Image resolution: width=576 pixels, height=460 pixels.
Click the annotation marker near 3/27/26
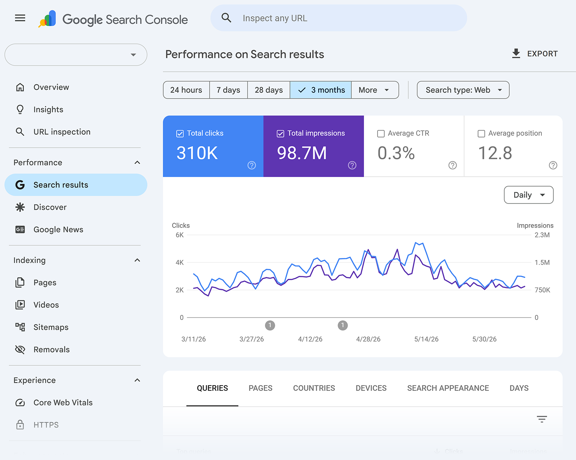(270, 325)
